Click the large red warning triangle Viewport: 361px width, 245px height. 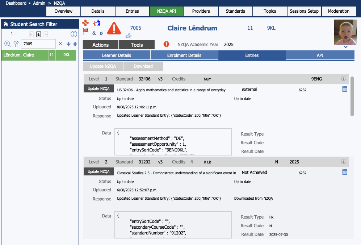tap(114, 28)
